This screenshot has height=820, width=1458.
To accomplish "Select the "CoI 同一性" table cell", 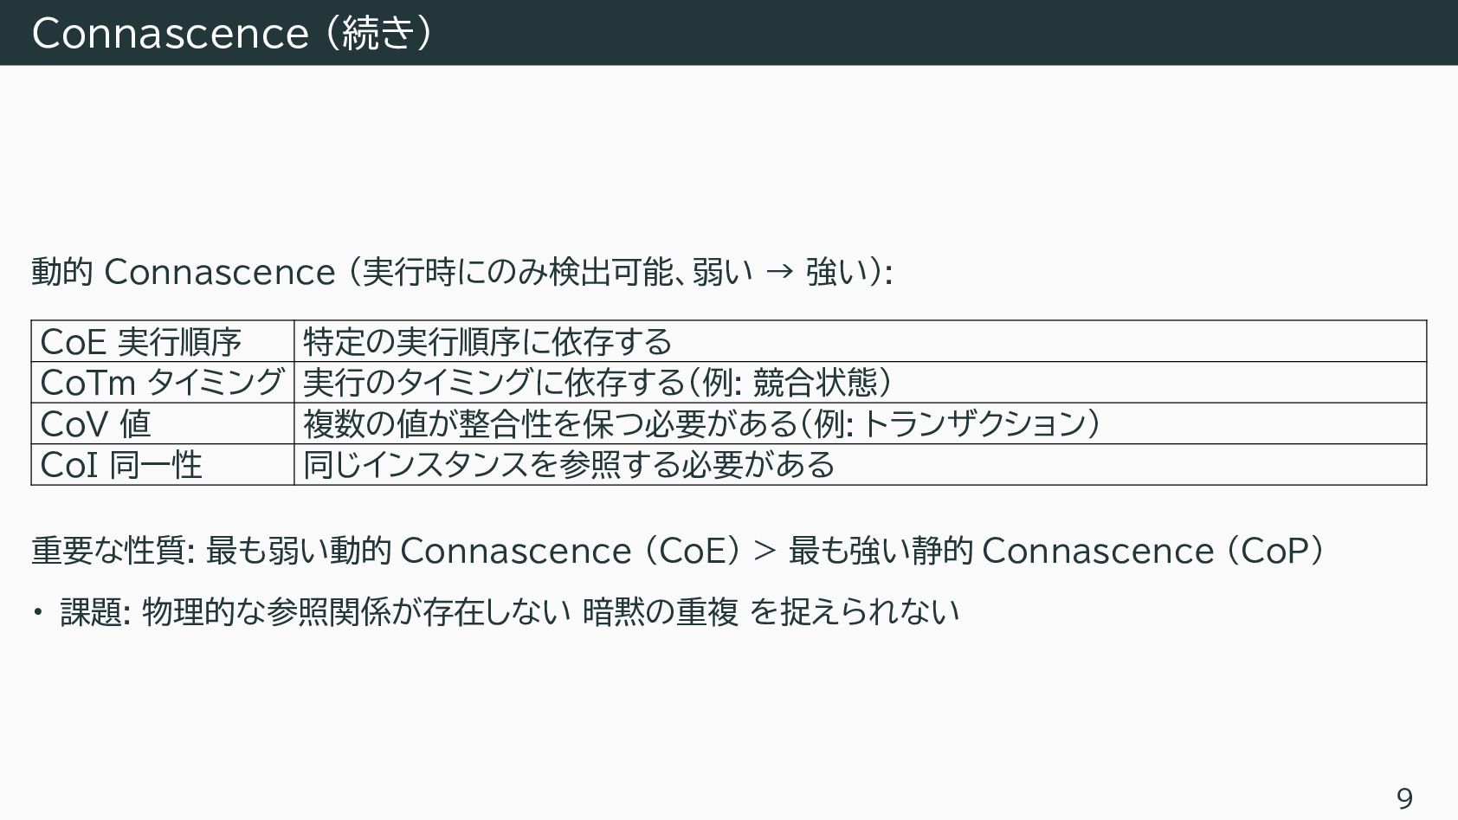I will 121,465.
